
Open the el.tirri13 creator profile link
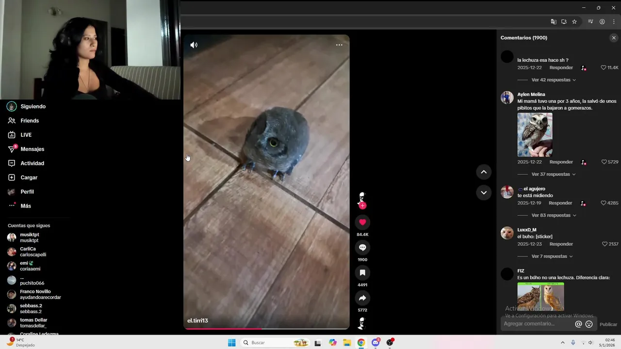(x=197, y=321)
